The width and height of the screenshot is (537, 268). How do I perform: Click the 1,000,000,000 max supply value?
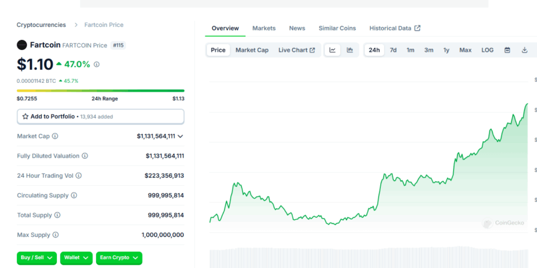pos(163,235)
